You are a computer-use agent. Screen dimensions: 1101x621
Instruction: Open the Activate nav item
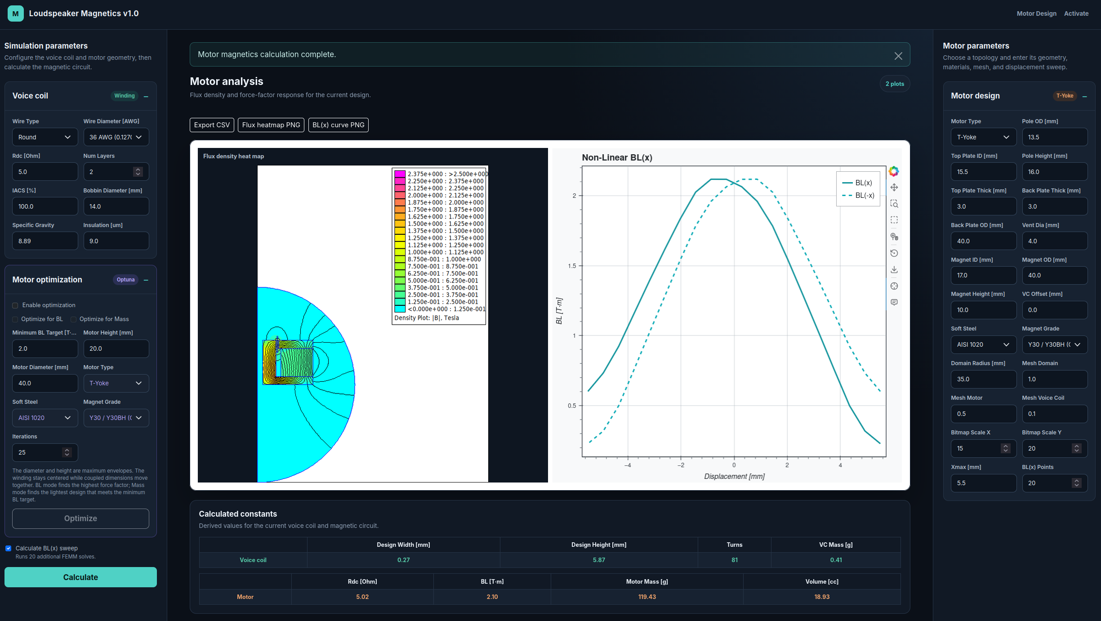tap(1076, 13)
